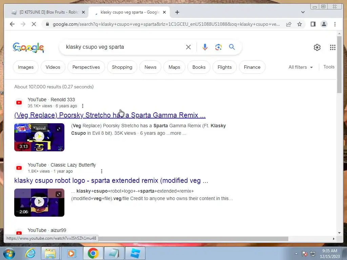
Task: Filter results by Videos
Action: pyautogui.click(x=53, y=67)
